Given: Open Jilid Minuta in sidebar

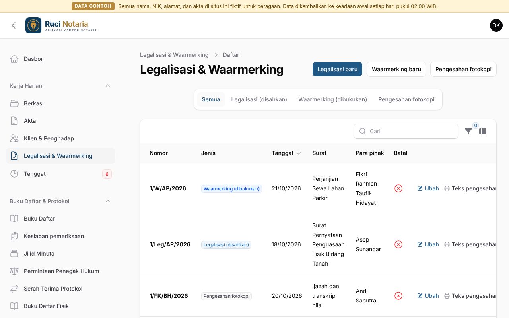Looking at the screenshot, I should (x=60, y=254).
